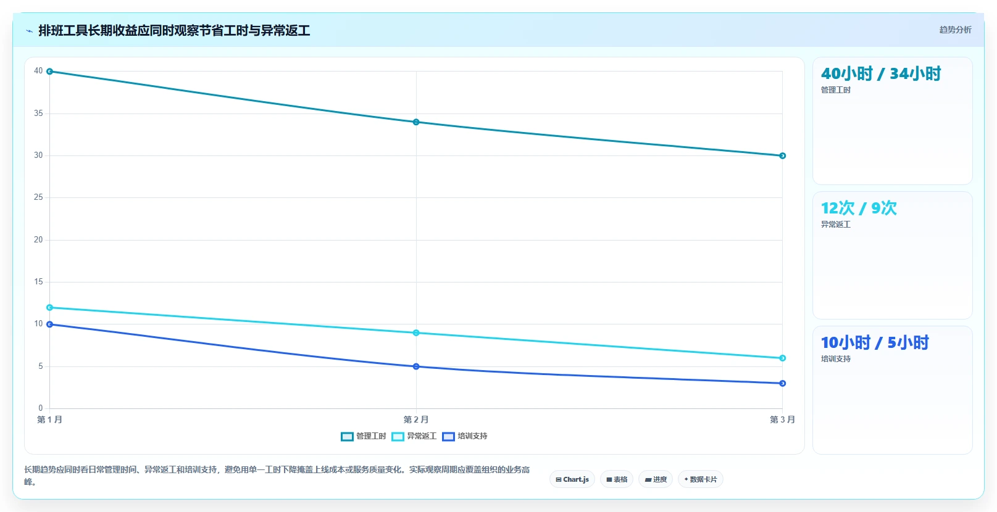The height and width of the screenshot is (512, 997).
Task: Click the trend icon beside the title
Action: coord(29,31)
